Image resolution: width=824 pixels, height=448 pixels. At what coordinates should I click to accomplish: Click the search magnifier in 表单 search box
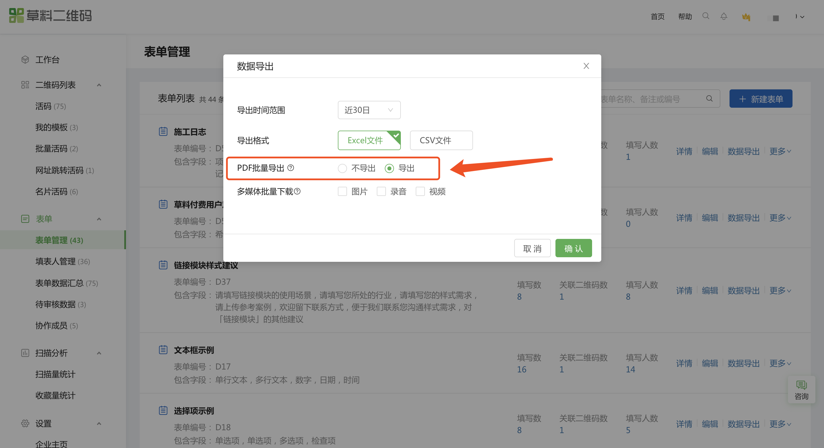[x=709, y=99]
